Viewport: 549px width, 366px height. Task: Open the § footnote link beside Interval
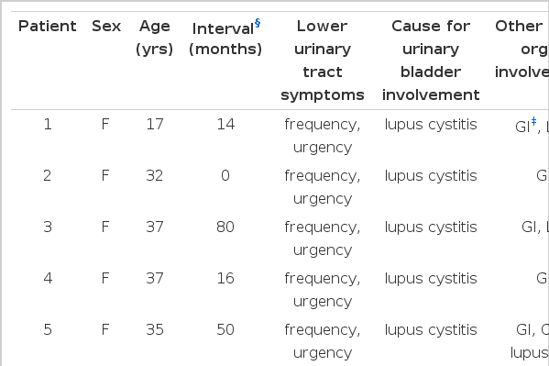[x=258, y=23]
